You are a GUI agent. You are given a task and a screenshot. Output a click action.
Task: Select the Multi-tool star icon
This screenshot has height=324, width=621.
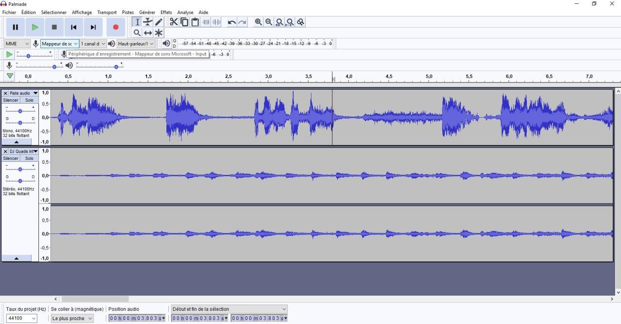coord(159,32)
